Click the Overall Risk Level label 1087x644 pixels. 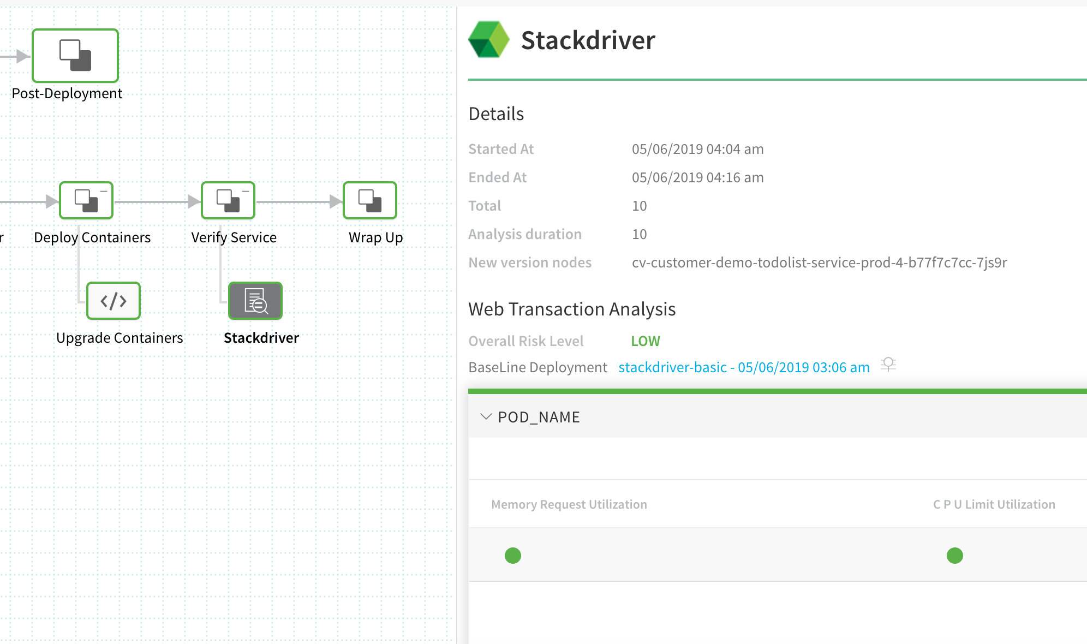click(526, 341)
